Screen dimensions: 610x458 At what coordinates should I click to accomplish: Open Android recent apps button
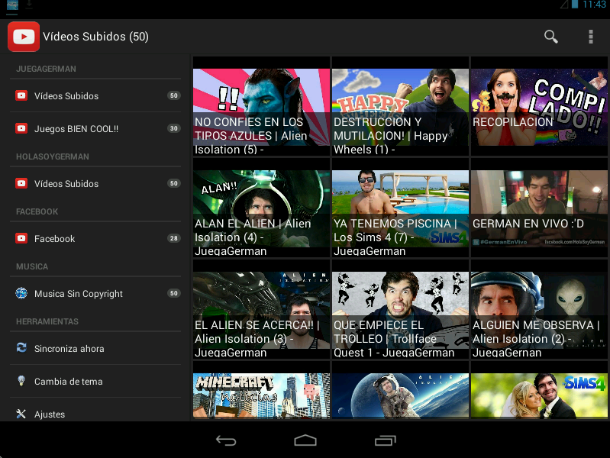click(x=386, y=440)
